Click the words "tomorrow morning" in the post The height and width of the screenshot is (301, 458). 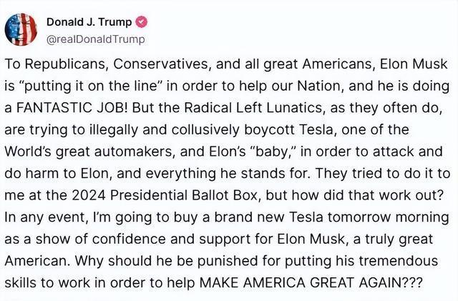(x=388, y=217)
